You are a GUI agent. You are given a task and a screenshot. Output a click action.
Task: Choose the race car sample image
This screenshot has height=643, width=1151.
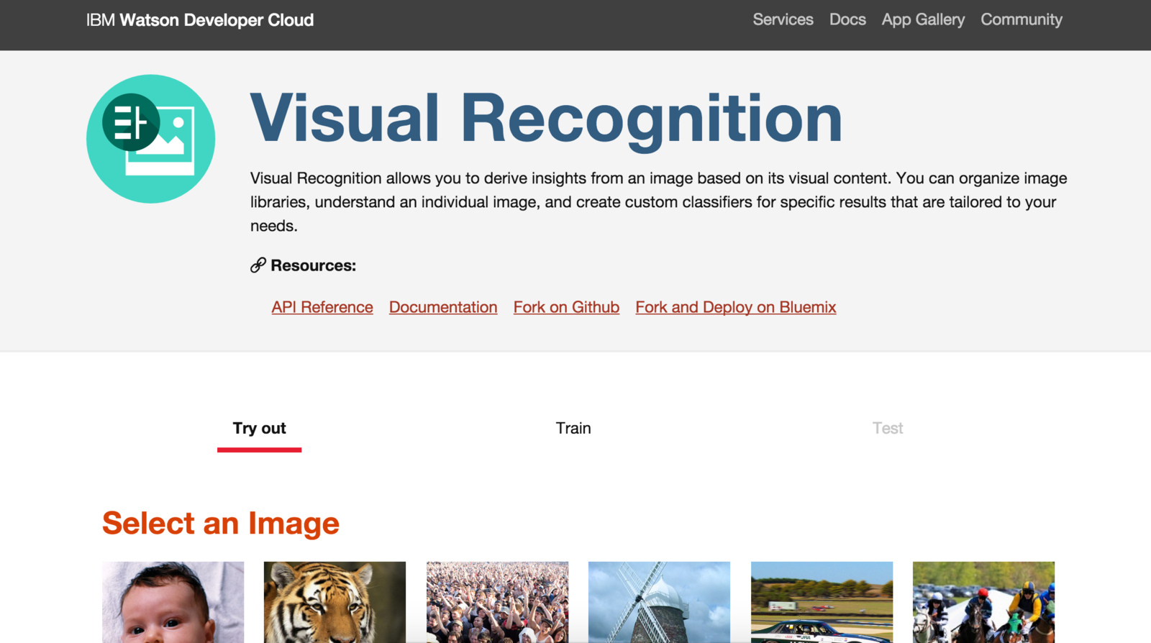coord(822,602)
